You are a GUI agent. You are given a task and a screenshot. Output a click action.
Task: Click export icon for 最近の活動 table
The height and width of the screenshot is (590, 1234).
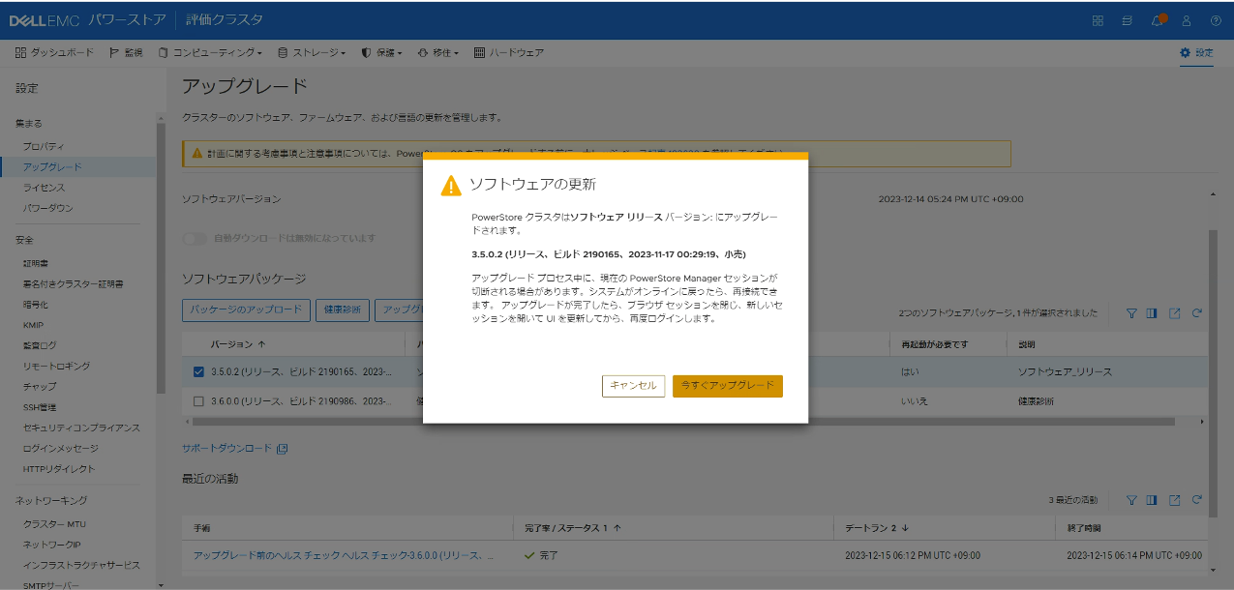click(x=1174, y=500)
